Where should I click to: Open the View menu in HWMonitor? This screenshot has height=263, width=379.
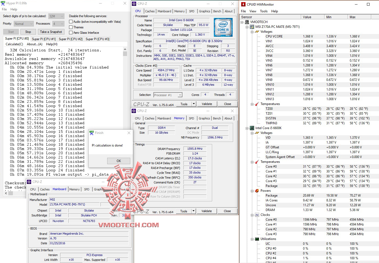coord(253,11)
